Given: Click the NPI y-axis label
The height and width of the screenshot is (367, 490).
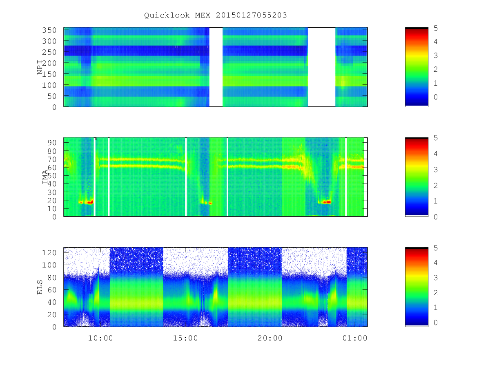Looking at the screenshot, I should pyautogui.click(x=40, y=67).
